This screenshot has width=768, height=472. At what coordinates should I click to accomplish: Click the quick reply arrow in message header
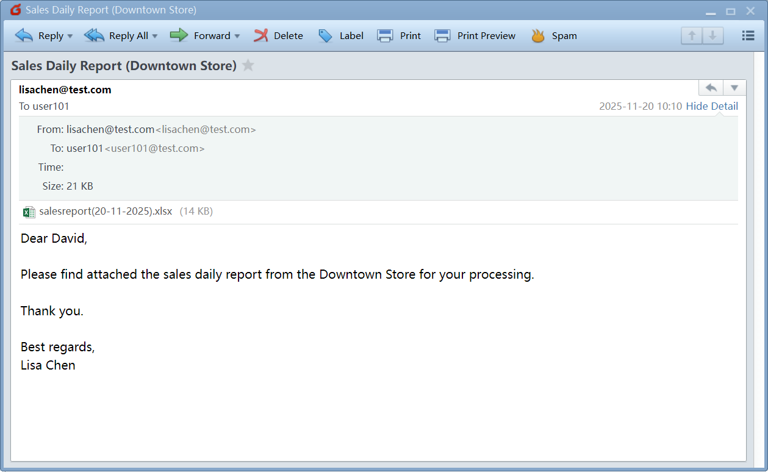click(x=711, y=88)
